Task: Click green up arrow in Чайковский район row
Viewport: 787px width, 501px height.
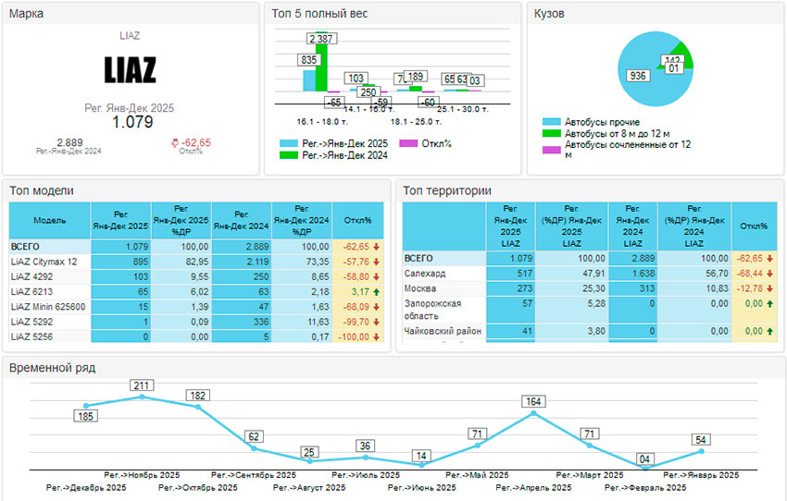Action: click(774, 331)
